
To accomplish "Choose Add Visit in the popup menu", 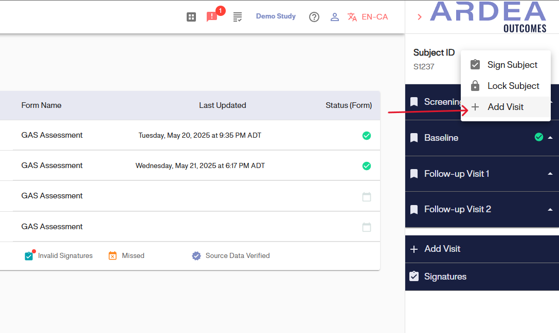I will [505, 107].
